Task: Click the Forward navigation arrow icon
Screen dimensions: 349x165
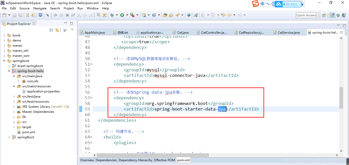Action: (x=240, y=15)
